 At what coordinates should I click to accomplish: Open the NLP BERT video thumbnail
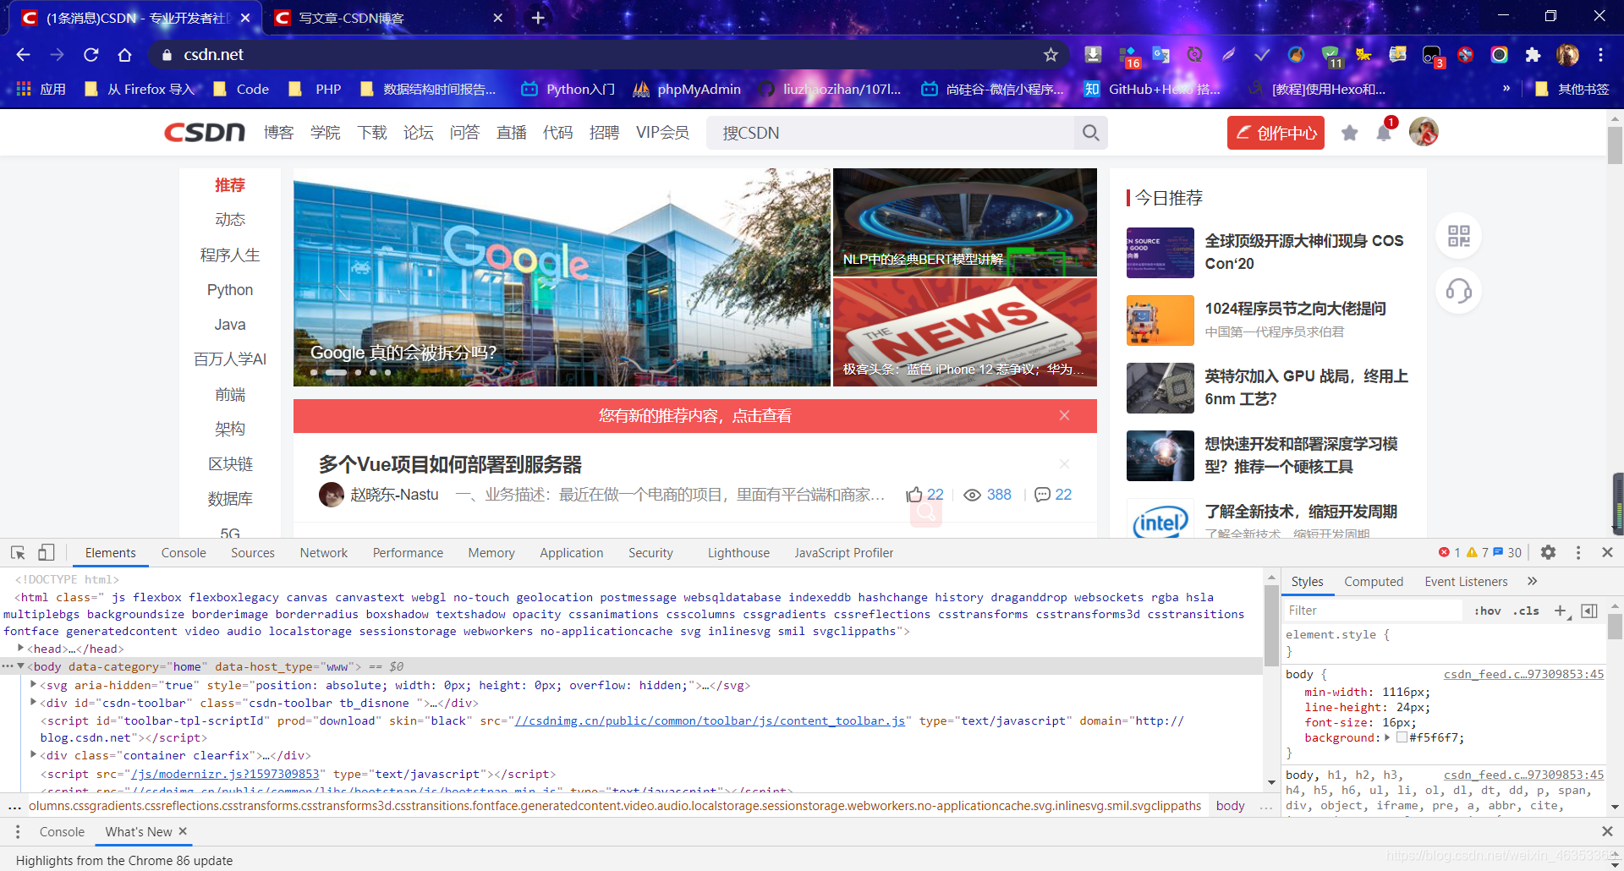(x=964, y=222)
